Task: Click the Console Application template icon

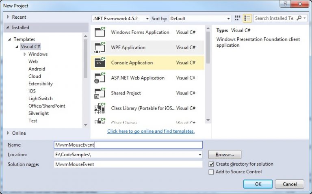Action: click(100, 63)
